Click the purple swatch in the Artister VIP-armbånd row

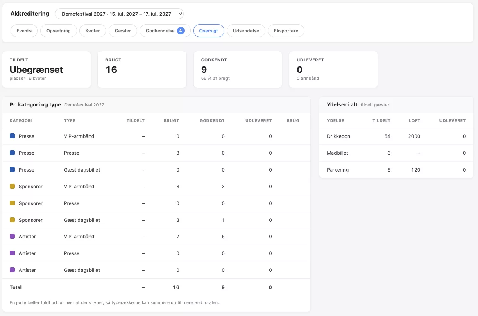12,237
